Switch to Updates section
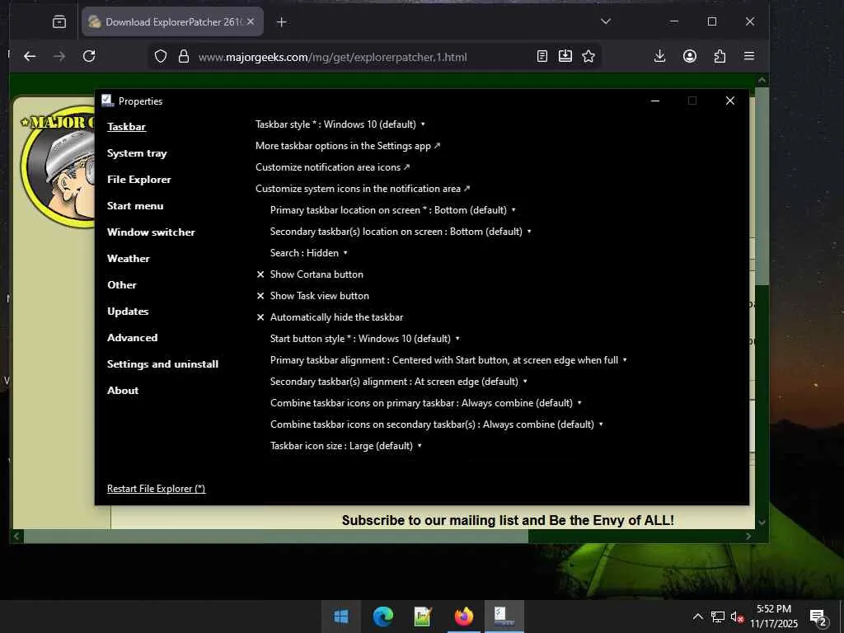The image size is (844, 633). pos(128,311)
